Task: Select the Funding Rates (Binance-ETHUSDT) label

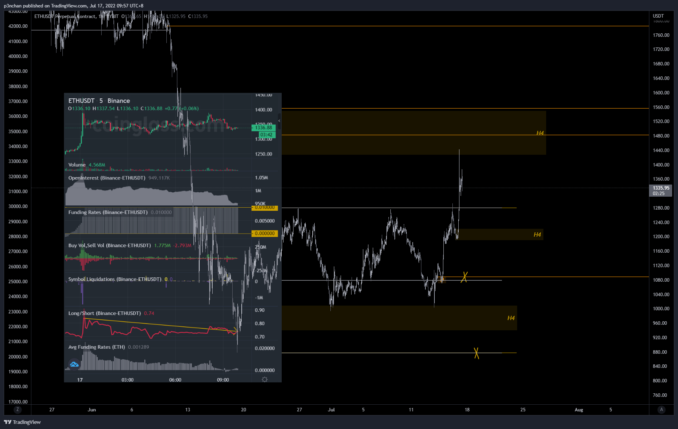Action: tap(108, 212)
